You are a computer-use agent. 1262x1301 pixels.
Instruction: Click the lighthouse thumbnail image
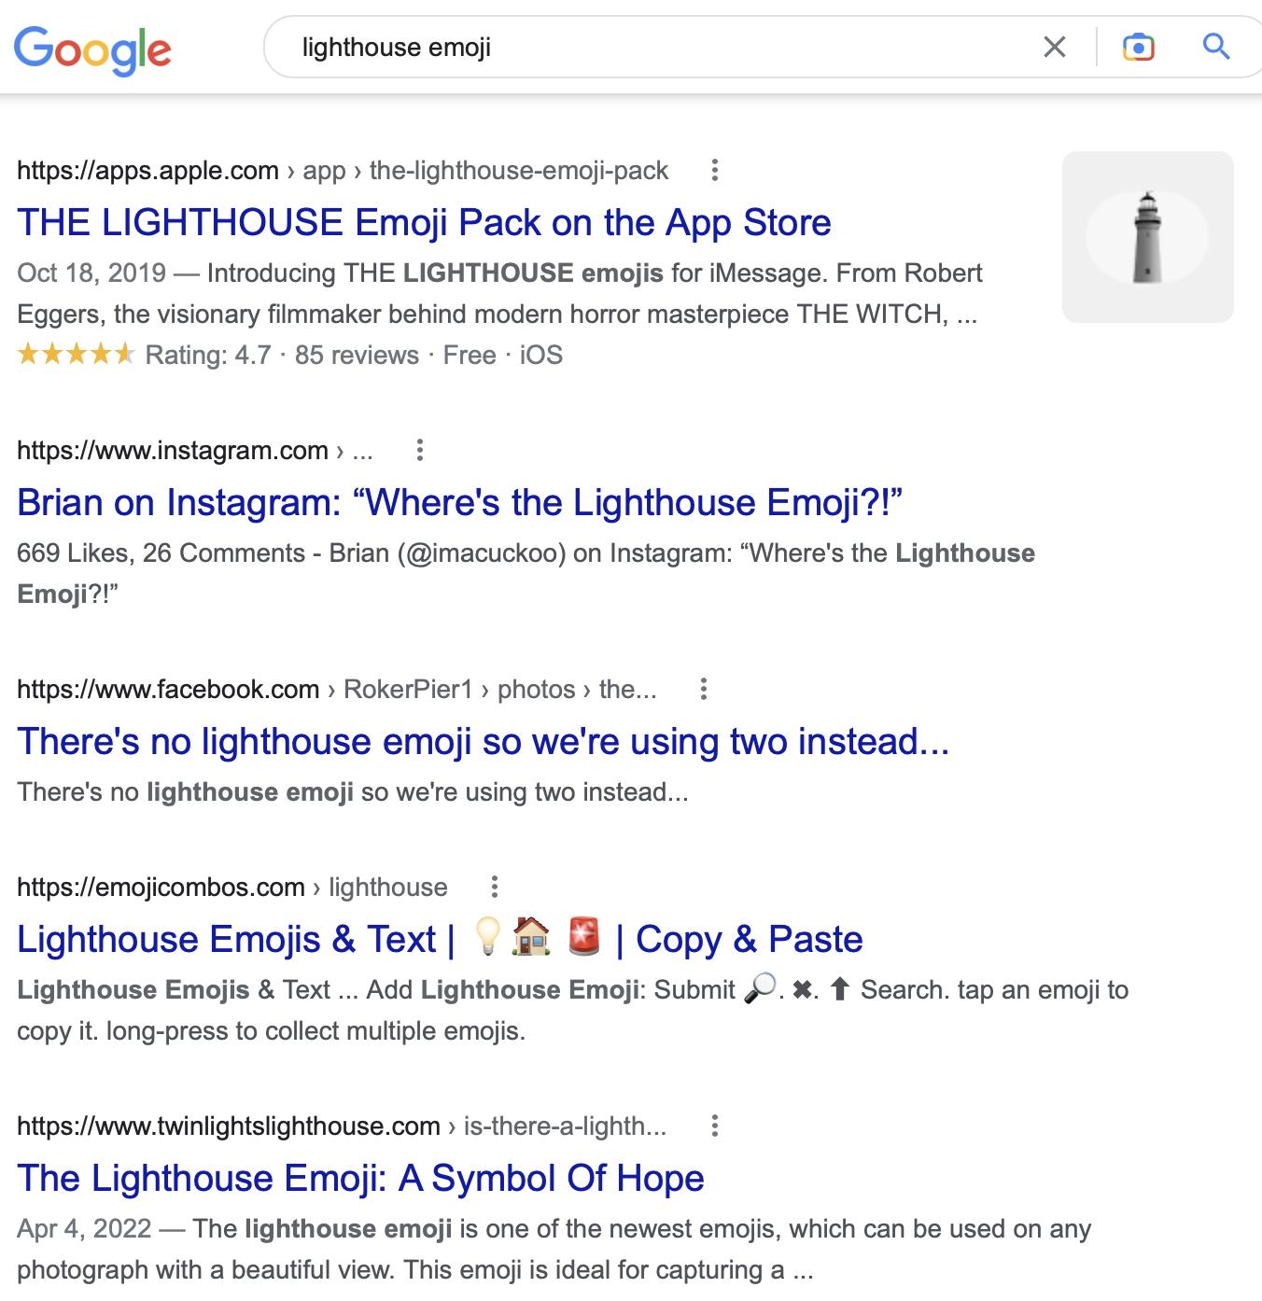coord(1147,237)
